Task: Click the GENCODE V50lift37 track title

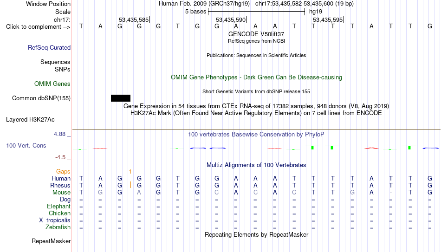Action: (x=256, y=34)
